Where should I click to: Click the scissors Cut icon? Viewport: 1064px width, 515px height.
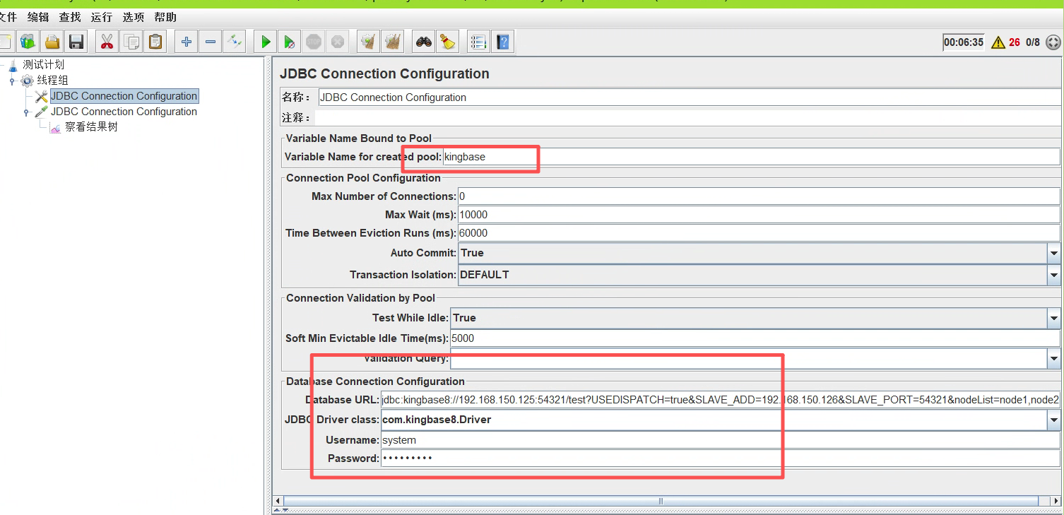107,42
